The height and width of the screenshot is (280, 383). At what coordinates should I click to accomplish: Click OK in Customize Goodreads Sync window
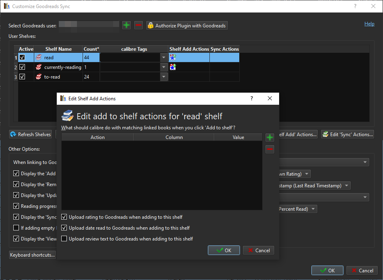[x=327, y=270]
